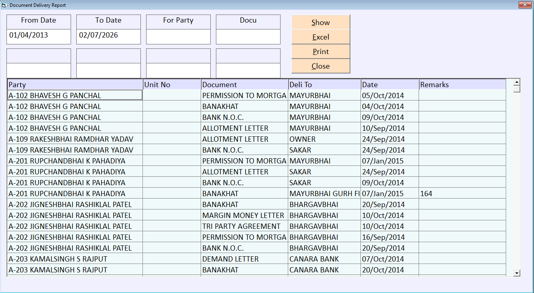The image size is (534, 293).
Task: Click date cell 09/Oct/2014 for A-102 BHAVESH
Action: (390, 117)
